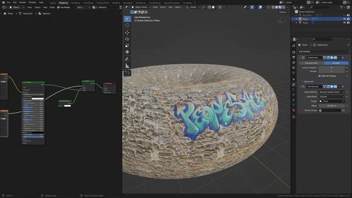Open node editor Node menu

pos(52,7)
